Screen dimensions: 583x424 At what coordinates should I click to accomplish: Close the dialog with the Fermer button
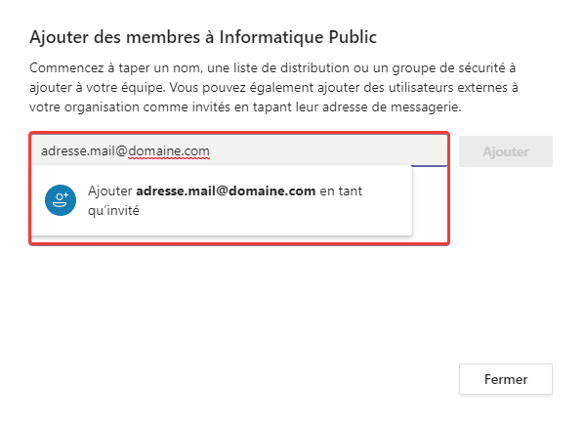click(x=506, y=379)
